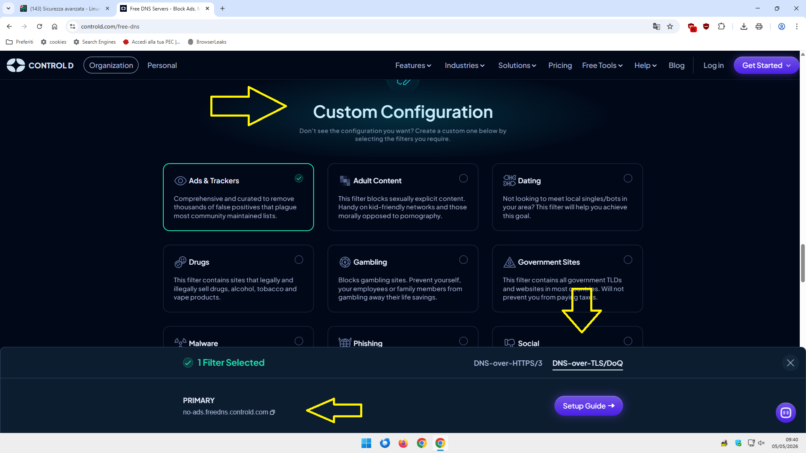View site information for controld.com

click(73, 26)
